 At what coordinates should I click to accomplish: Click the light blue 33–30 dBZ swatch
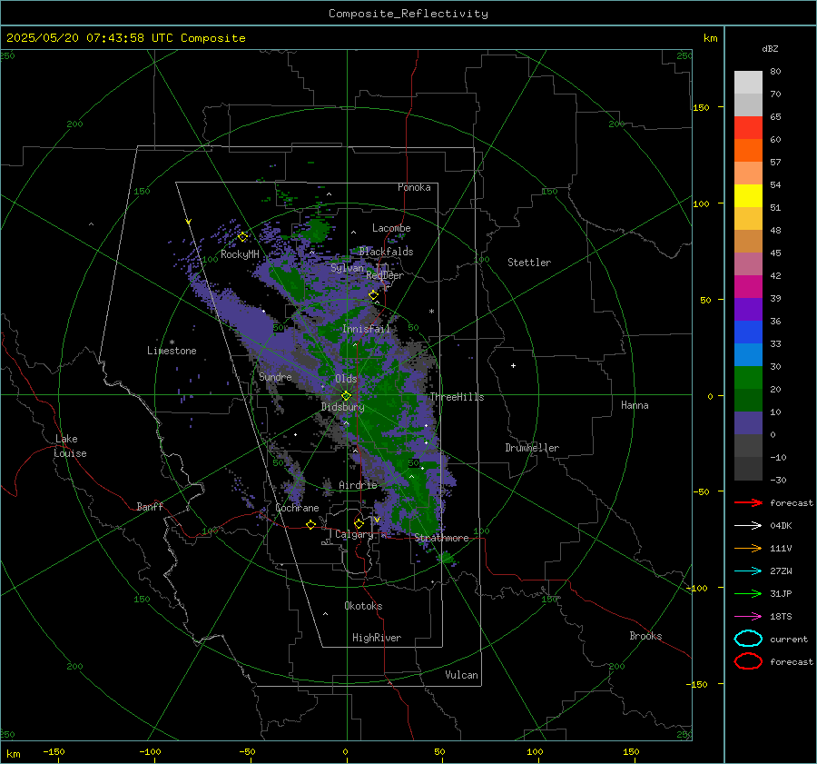(748, 355)
